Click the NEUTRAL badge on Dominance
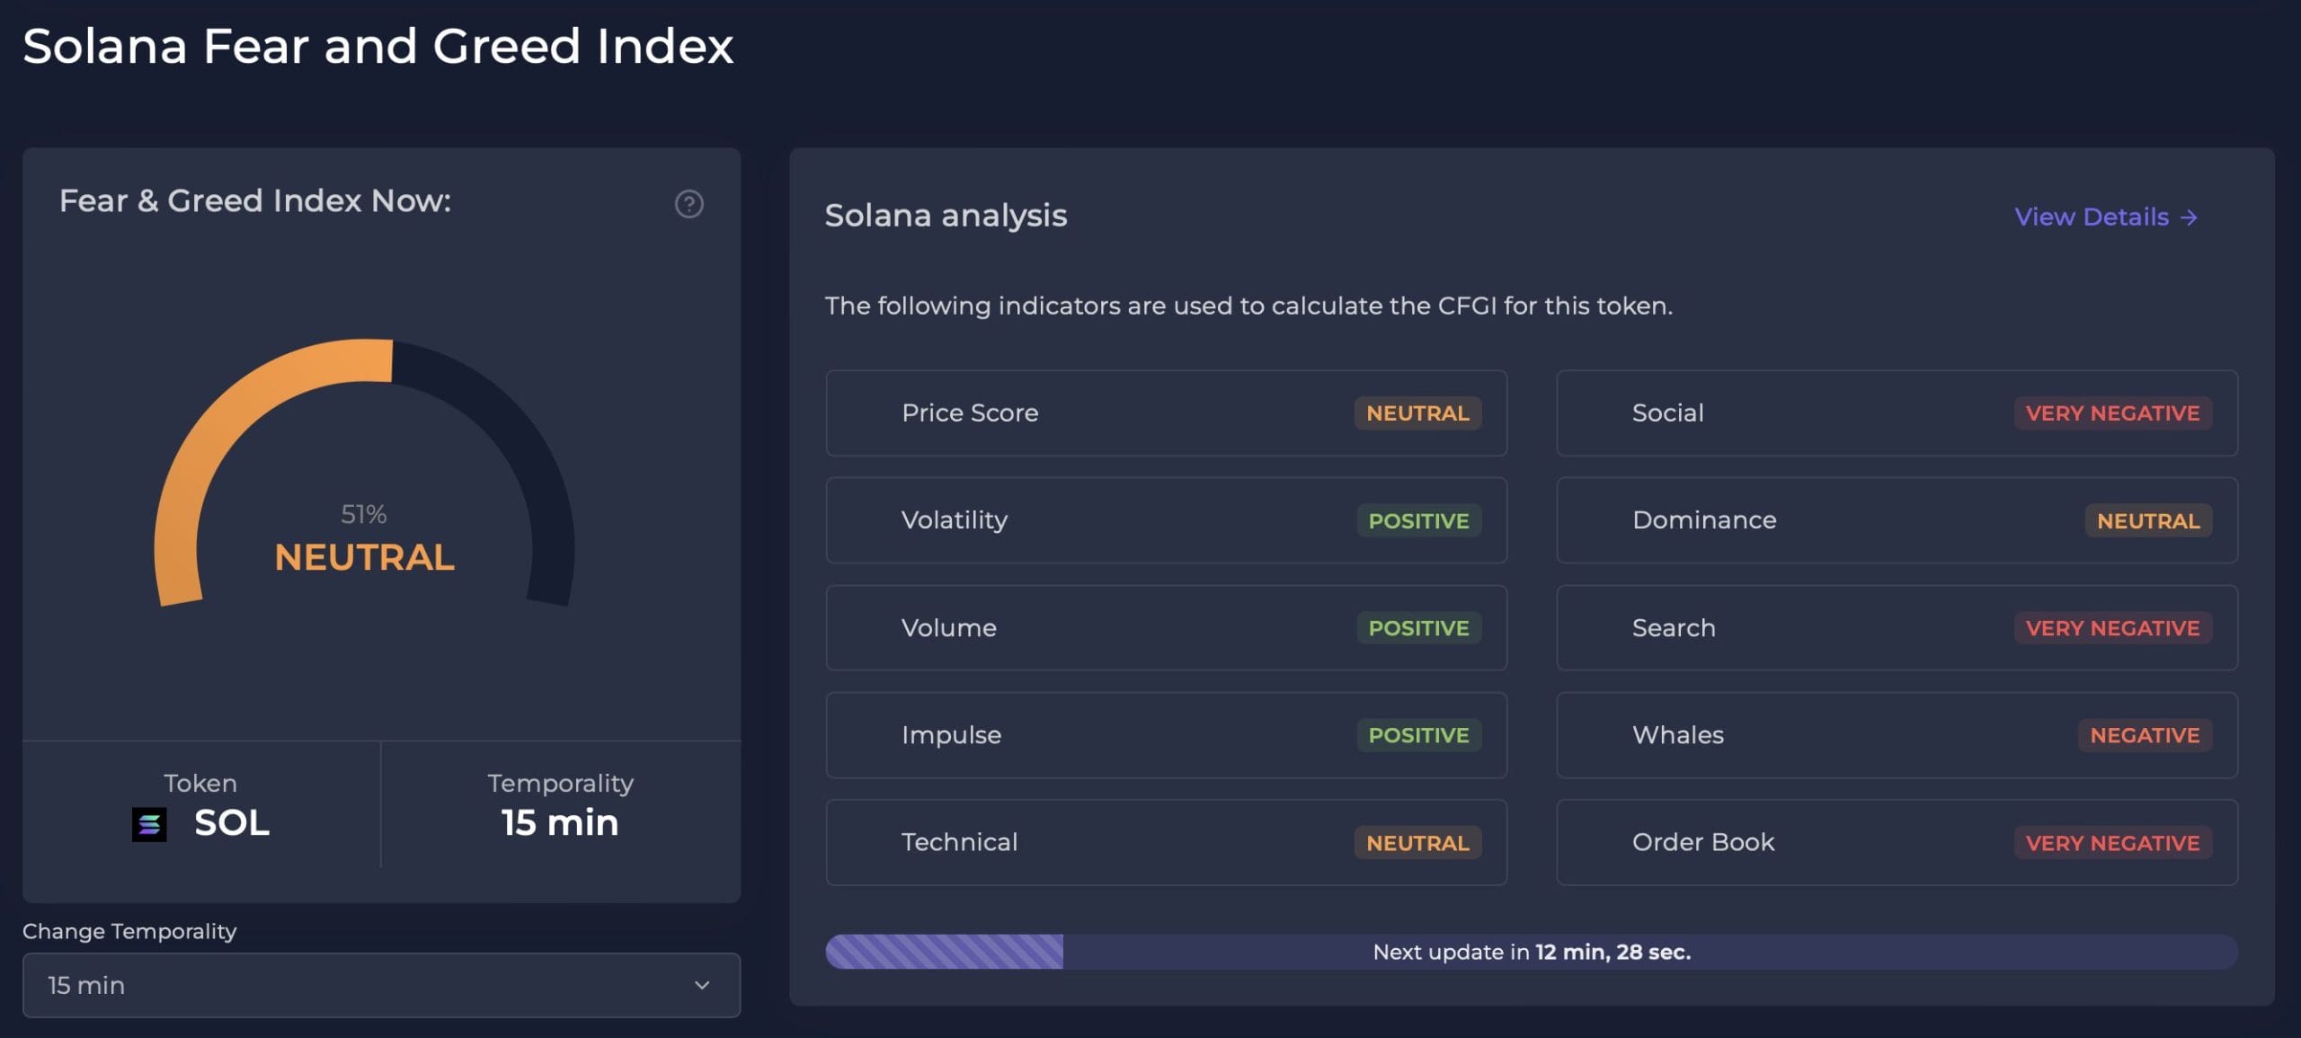This screenshot has width=2301, height=1038. (2148, 520)
